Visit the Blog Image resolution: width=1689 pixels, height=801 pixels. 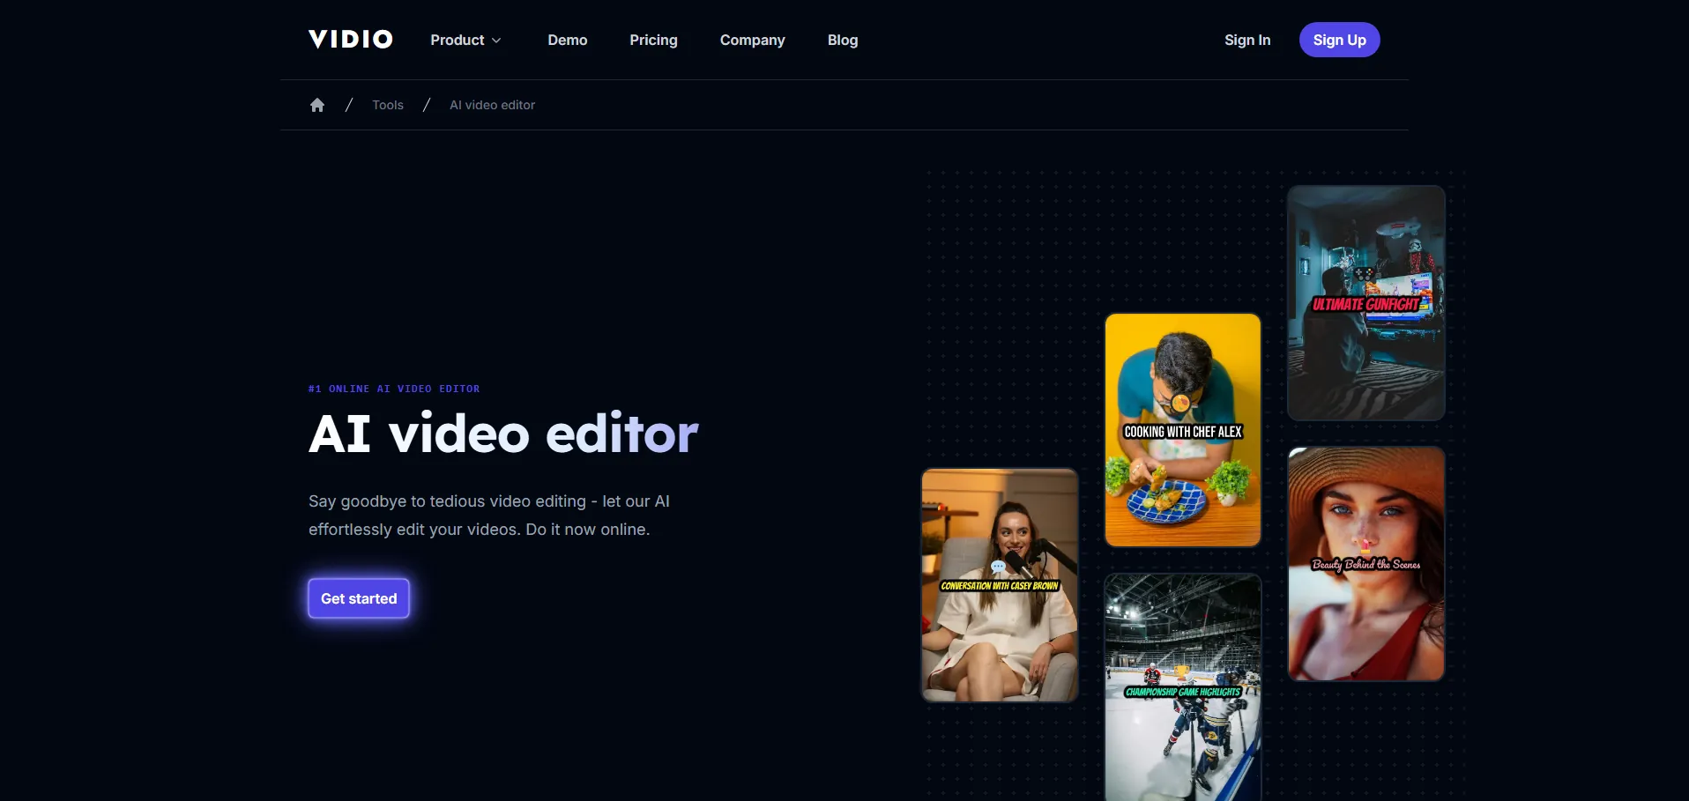pos(842,41)
